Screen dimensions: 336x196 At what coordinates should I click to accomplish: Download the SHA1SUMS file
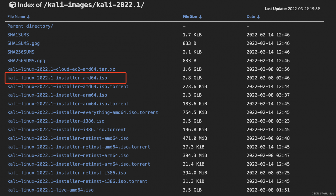coord(18,35)
